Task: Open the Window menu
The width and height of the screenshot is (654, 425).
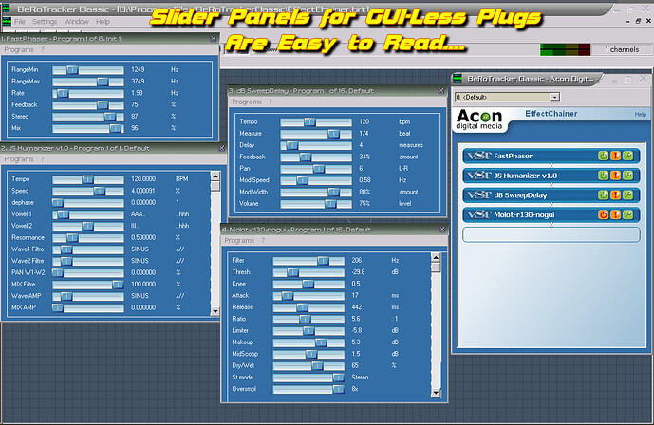Action: 77,21
